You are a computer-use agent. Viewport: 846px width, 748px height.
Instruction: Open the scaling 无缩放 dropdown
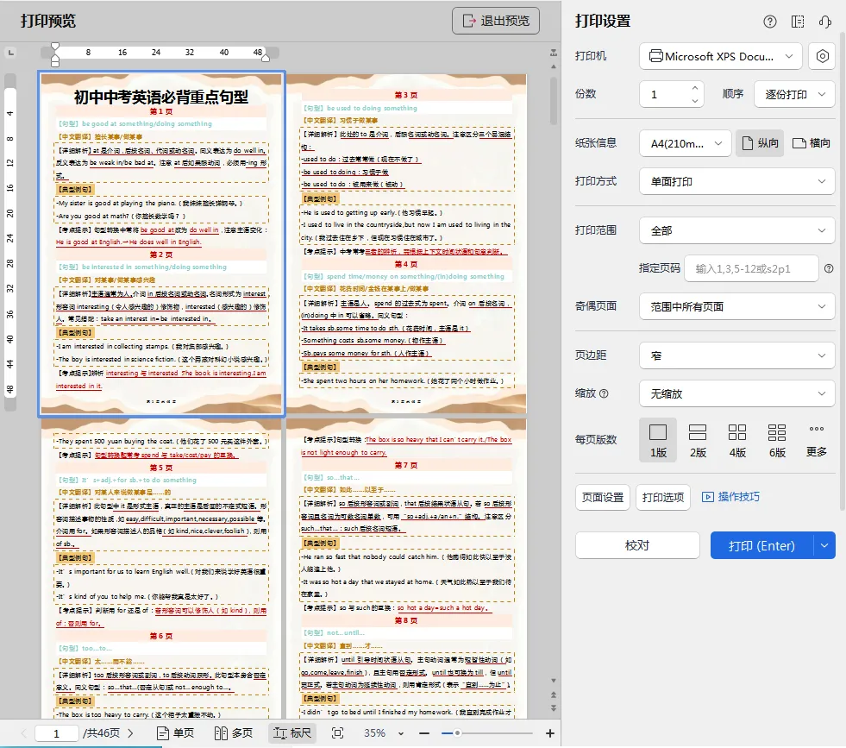click(737, 394)
